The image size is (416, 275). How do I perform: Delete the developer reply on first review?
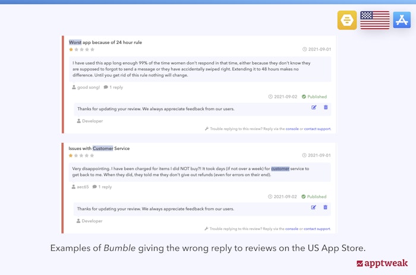[326, 107]
